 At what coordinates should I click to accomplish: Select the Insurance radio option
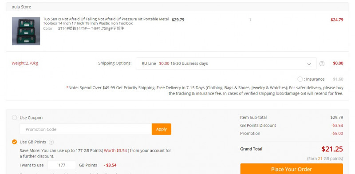(300, 79)
